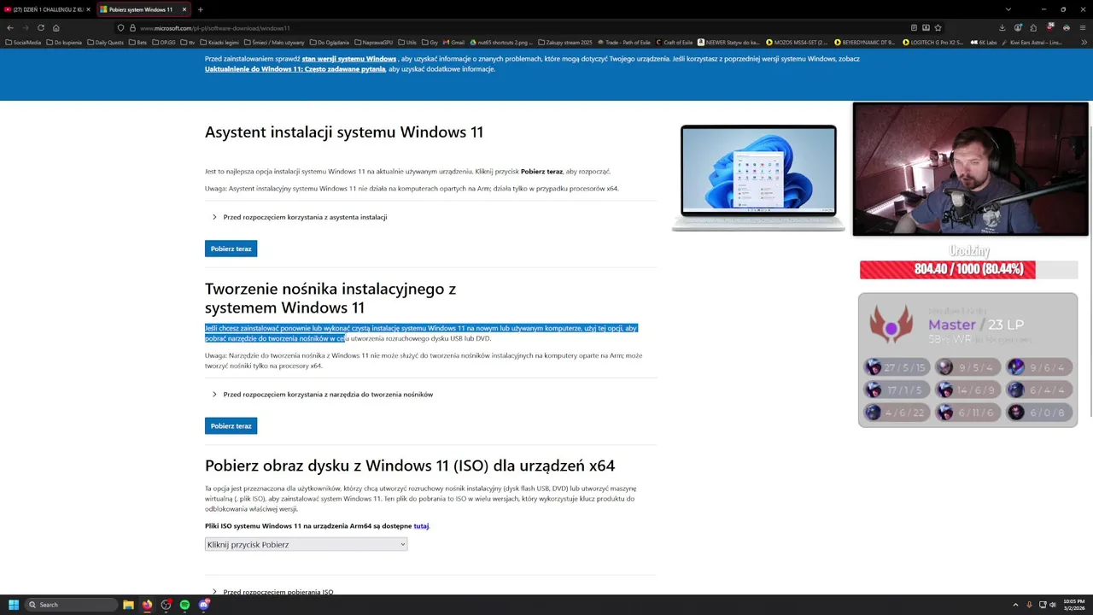This screenshot has height=615, width=1093.
Task: Open the Do Oglądania bookmarks folder
Action: tap(330, 42)
